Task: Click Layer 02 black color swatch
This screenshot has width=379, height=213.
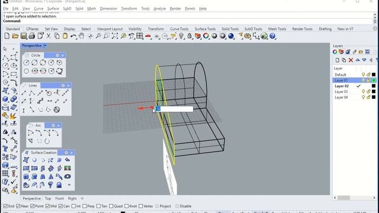Action: (x=374, y=86)
